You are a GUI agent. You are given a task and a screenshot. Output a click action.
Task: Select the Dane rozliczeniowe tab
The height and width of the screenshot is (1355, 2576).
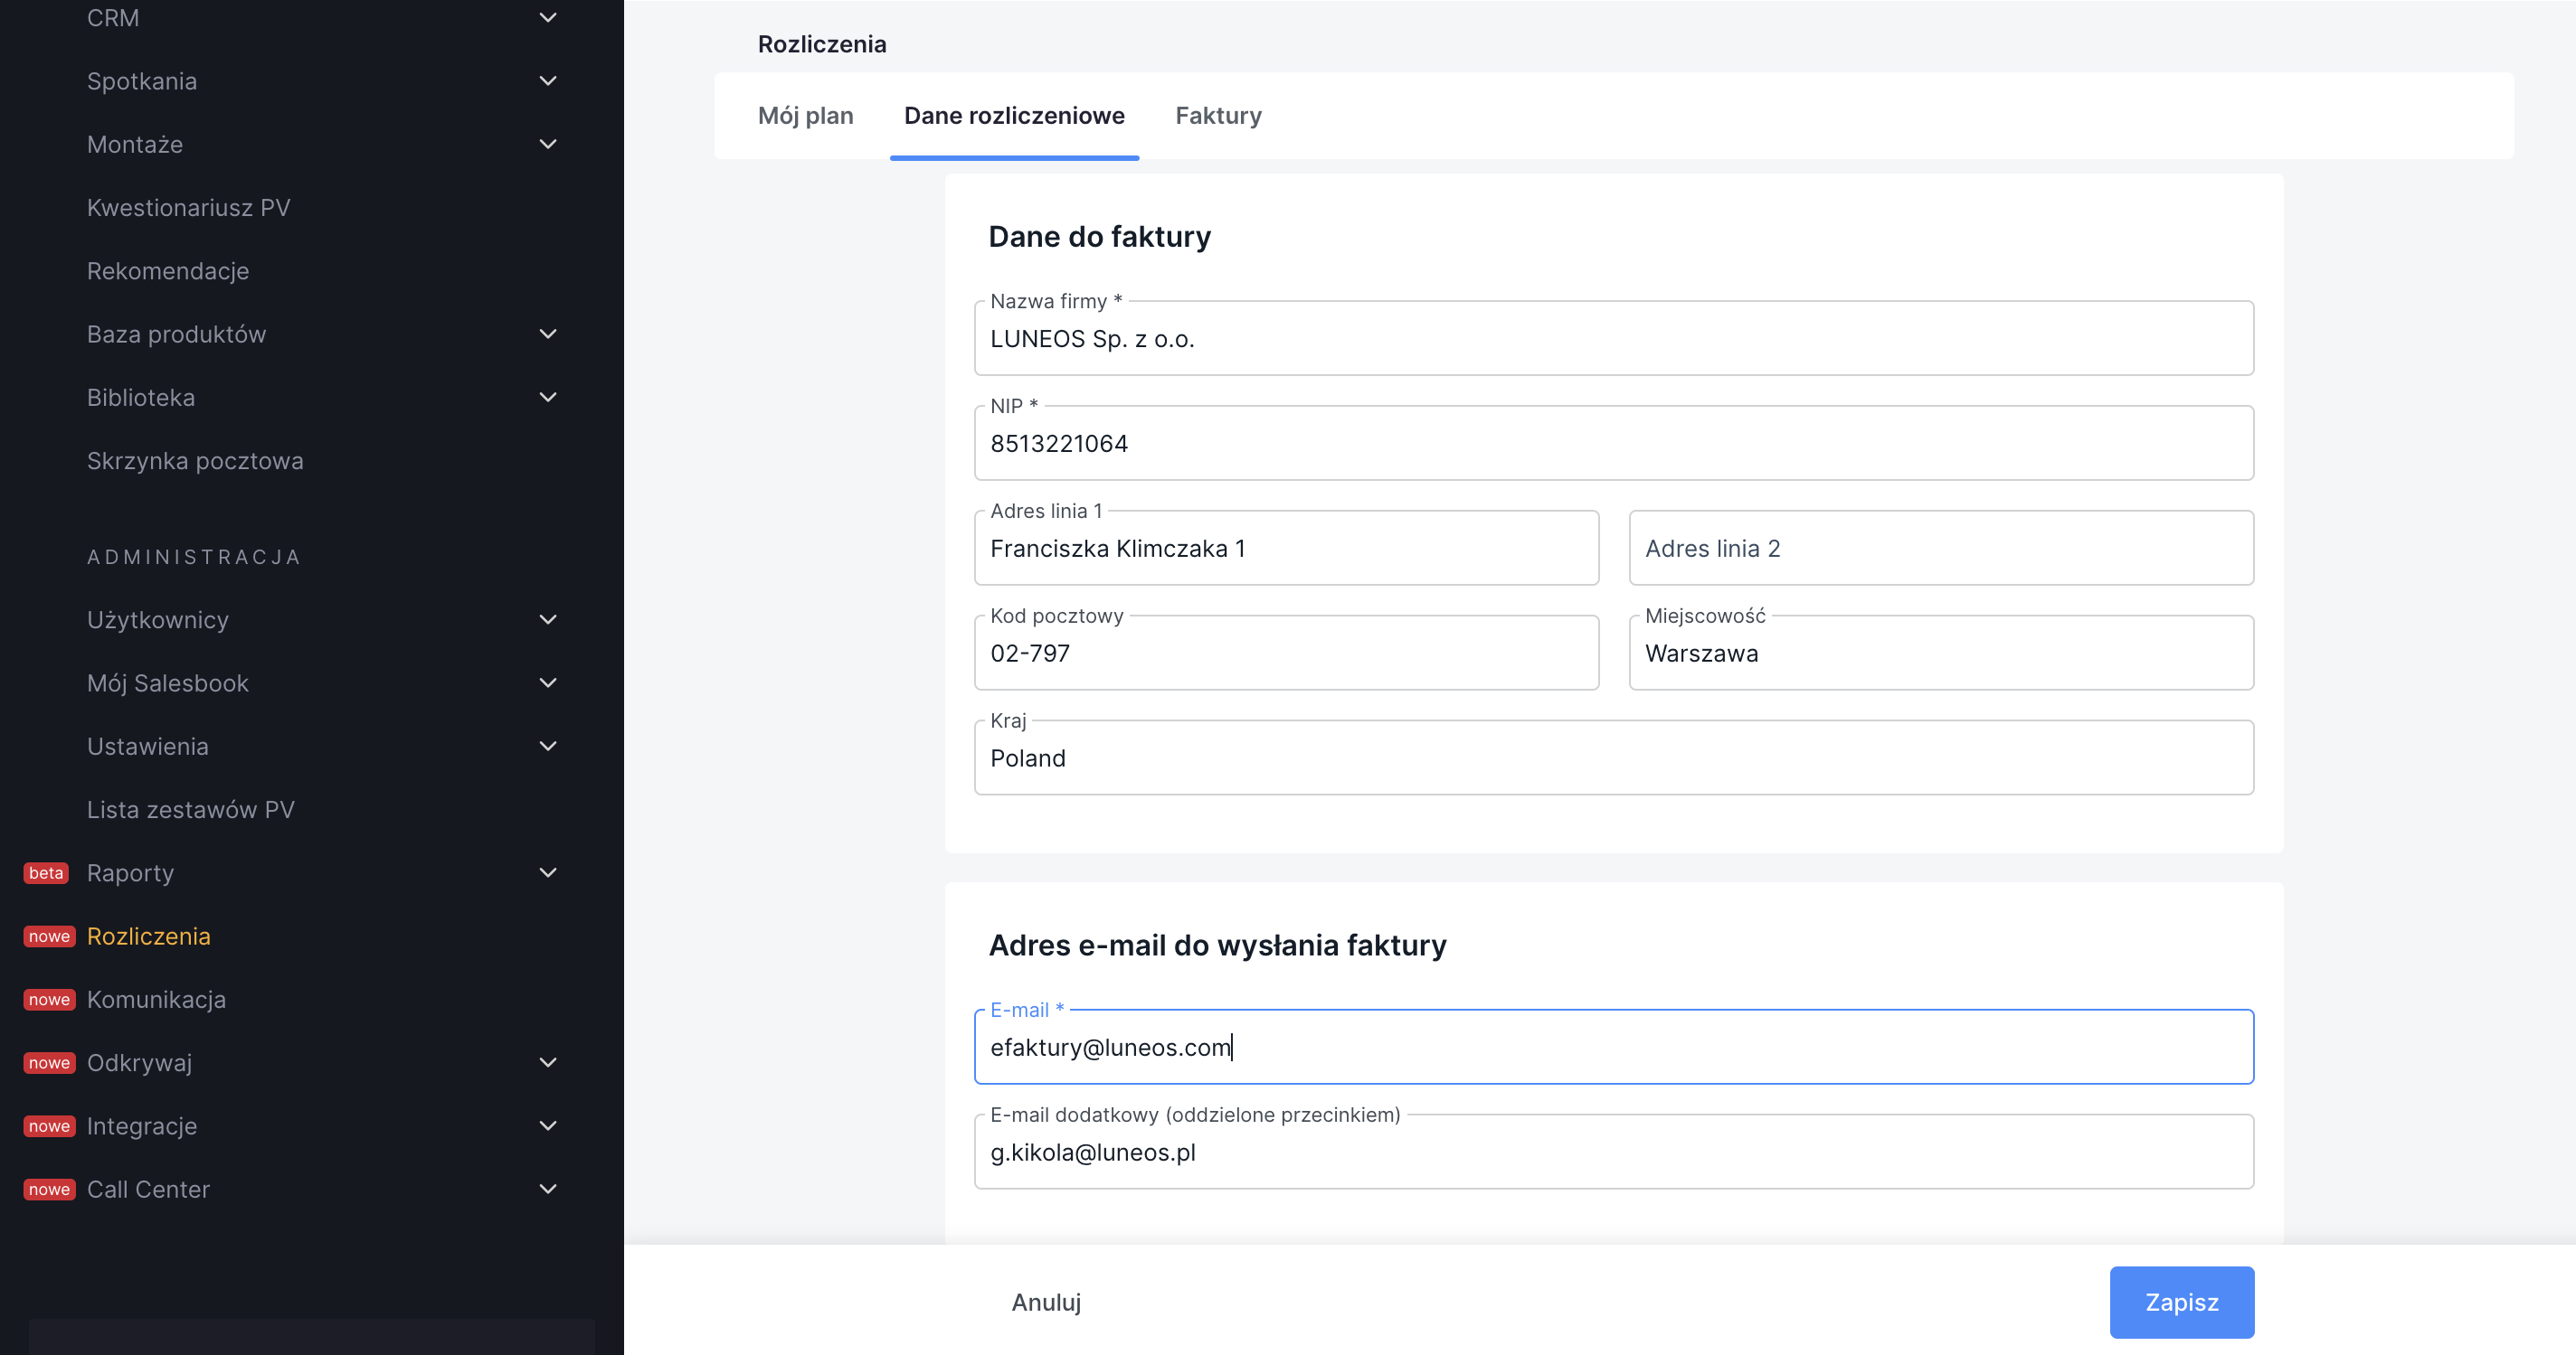click(x=1014, y=116)
